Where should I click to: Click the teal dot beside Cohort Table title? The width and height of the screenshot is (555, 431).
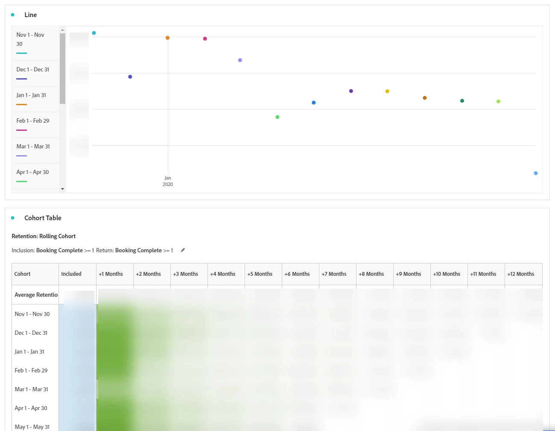click(12, 218)
